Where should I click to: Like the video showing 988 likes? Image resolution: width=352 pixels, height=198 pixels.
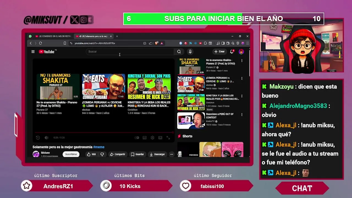[91, 154]
